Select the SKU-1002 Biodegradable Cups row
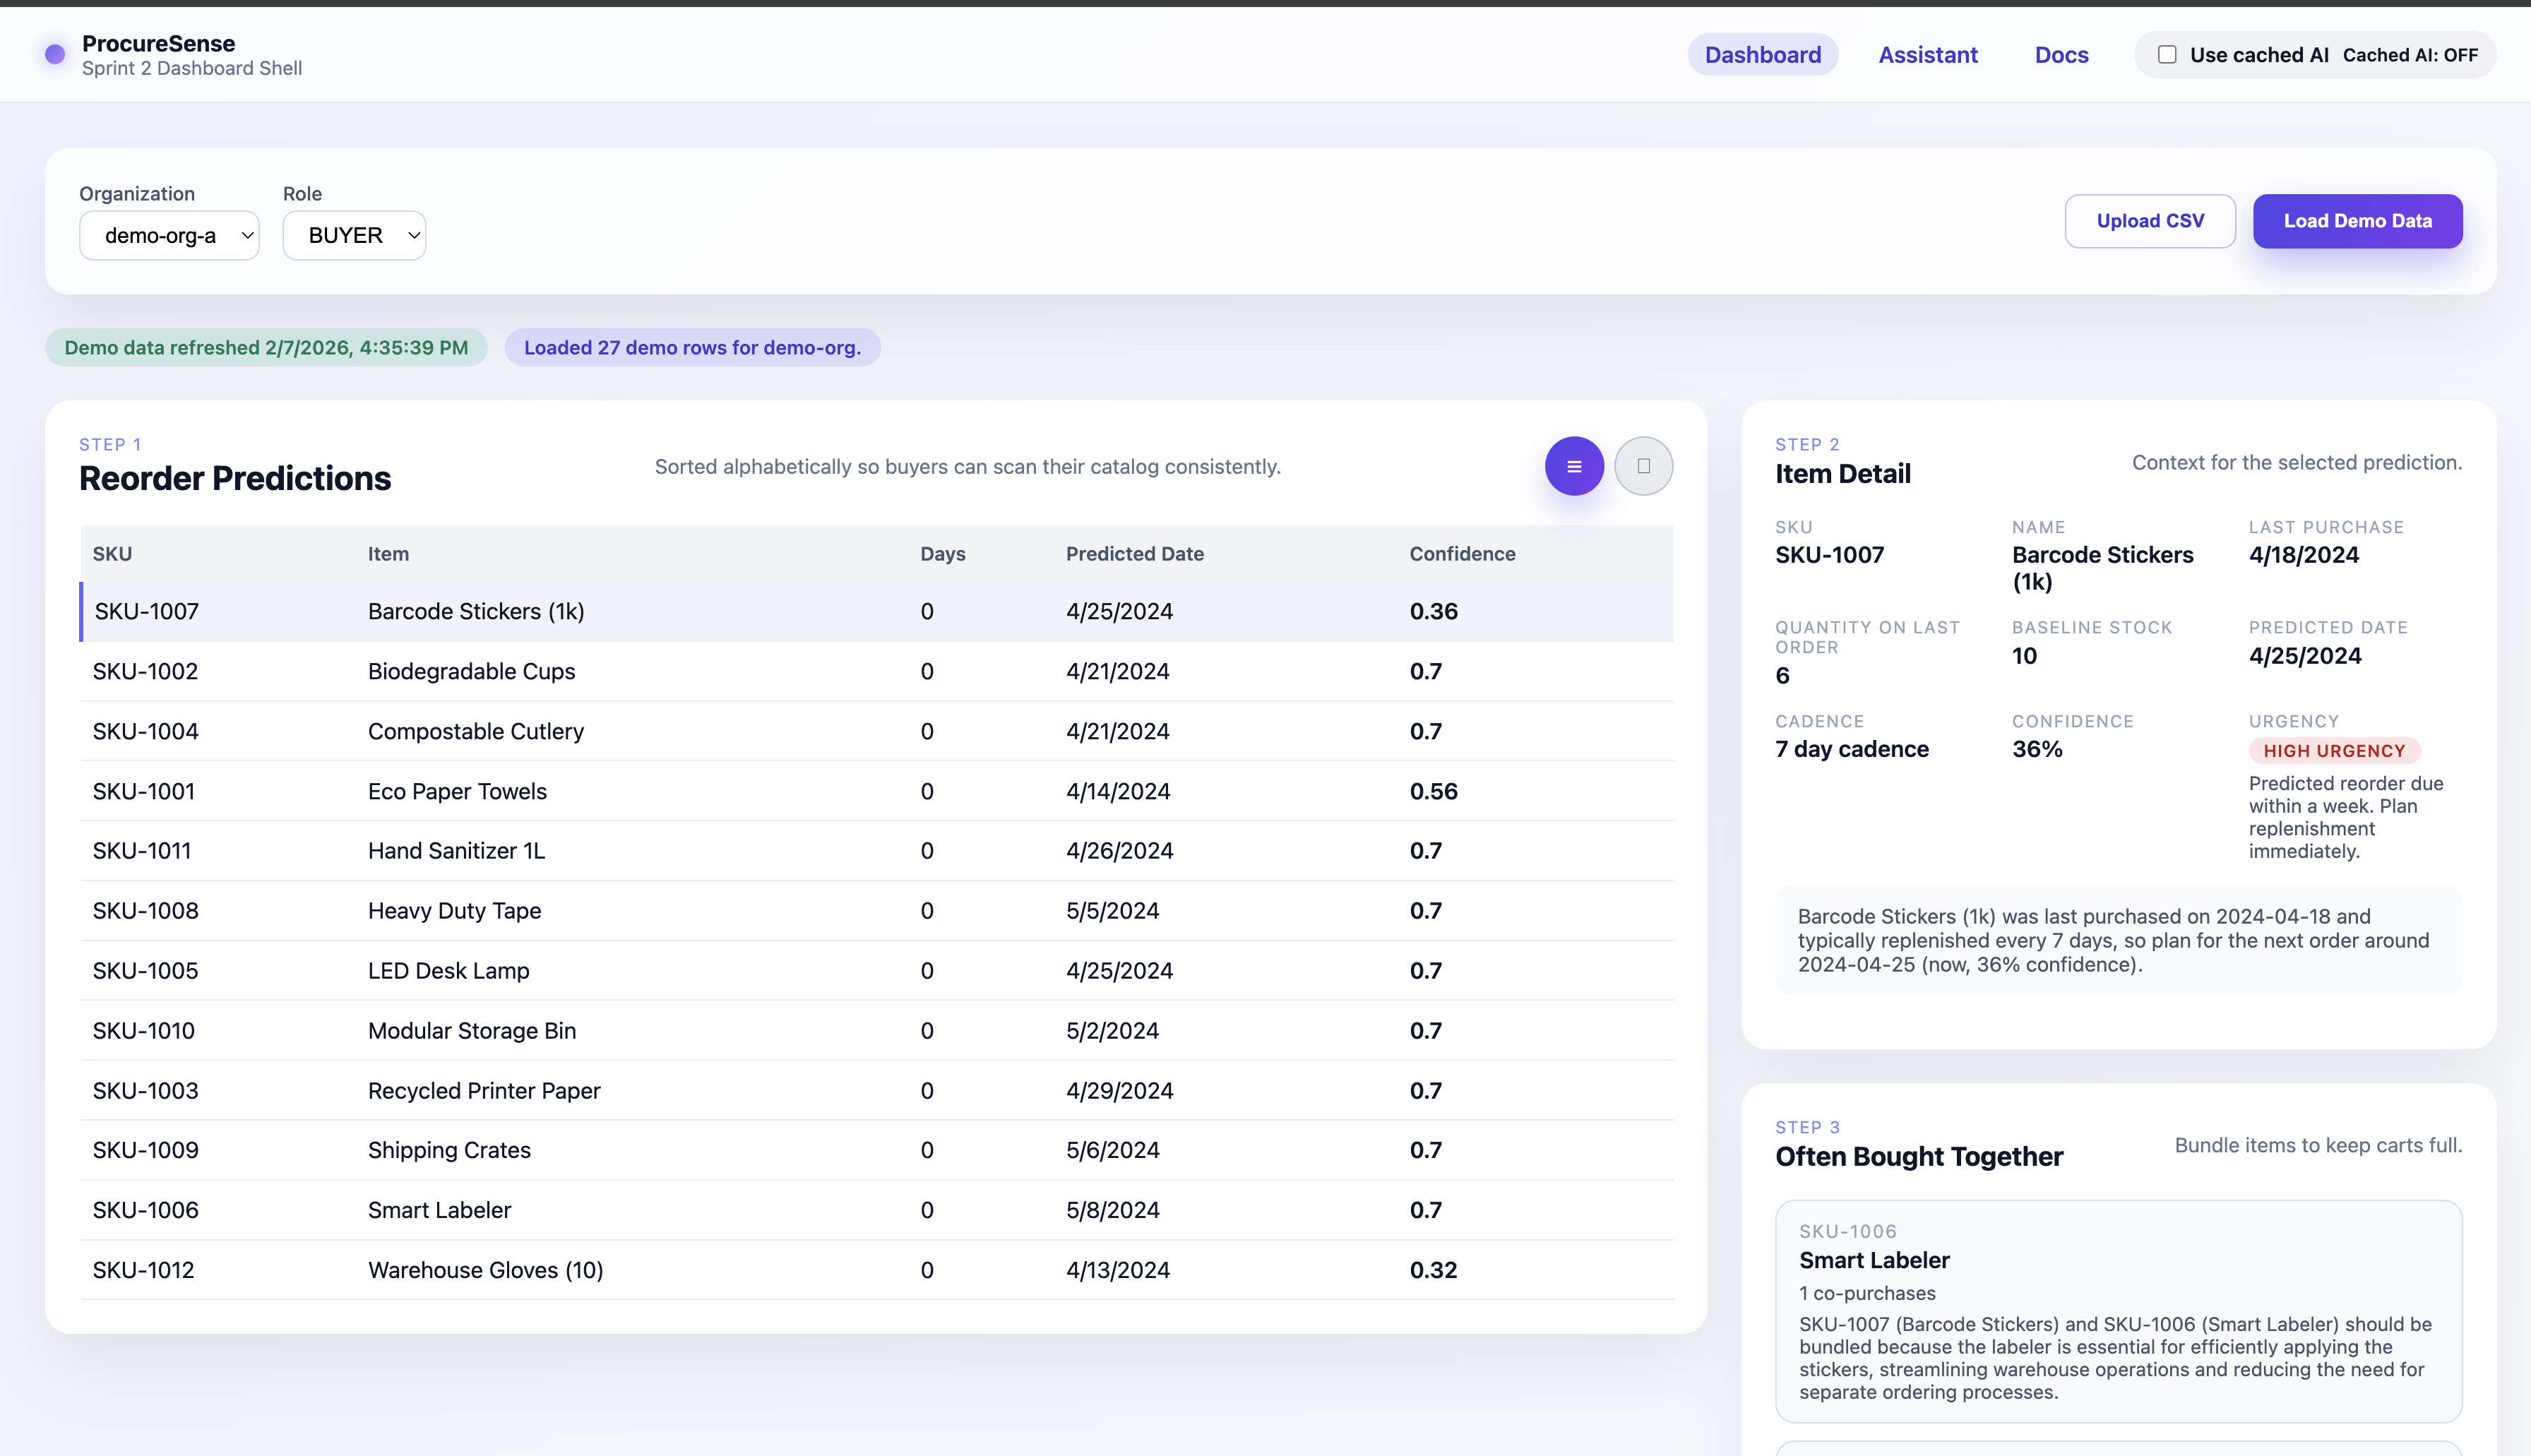 875,671
